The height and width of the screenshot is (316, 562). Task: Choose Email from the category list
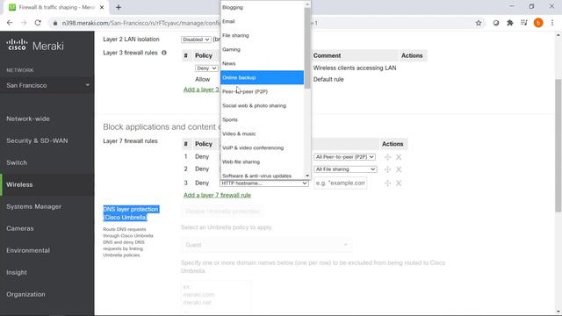click(x=262, y=21)
